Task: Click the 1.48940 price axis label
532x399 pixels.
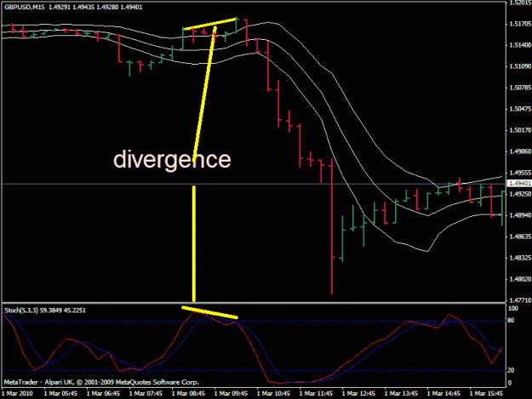Action: [520, 215]
